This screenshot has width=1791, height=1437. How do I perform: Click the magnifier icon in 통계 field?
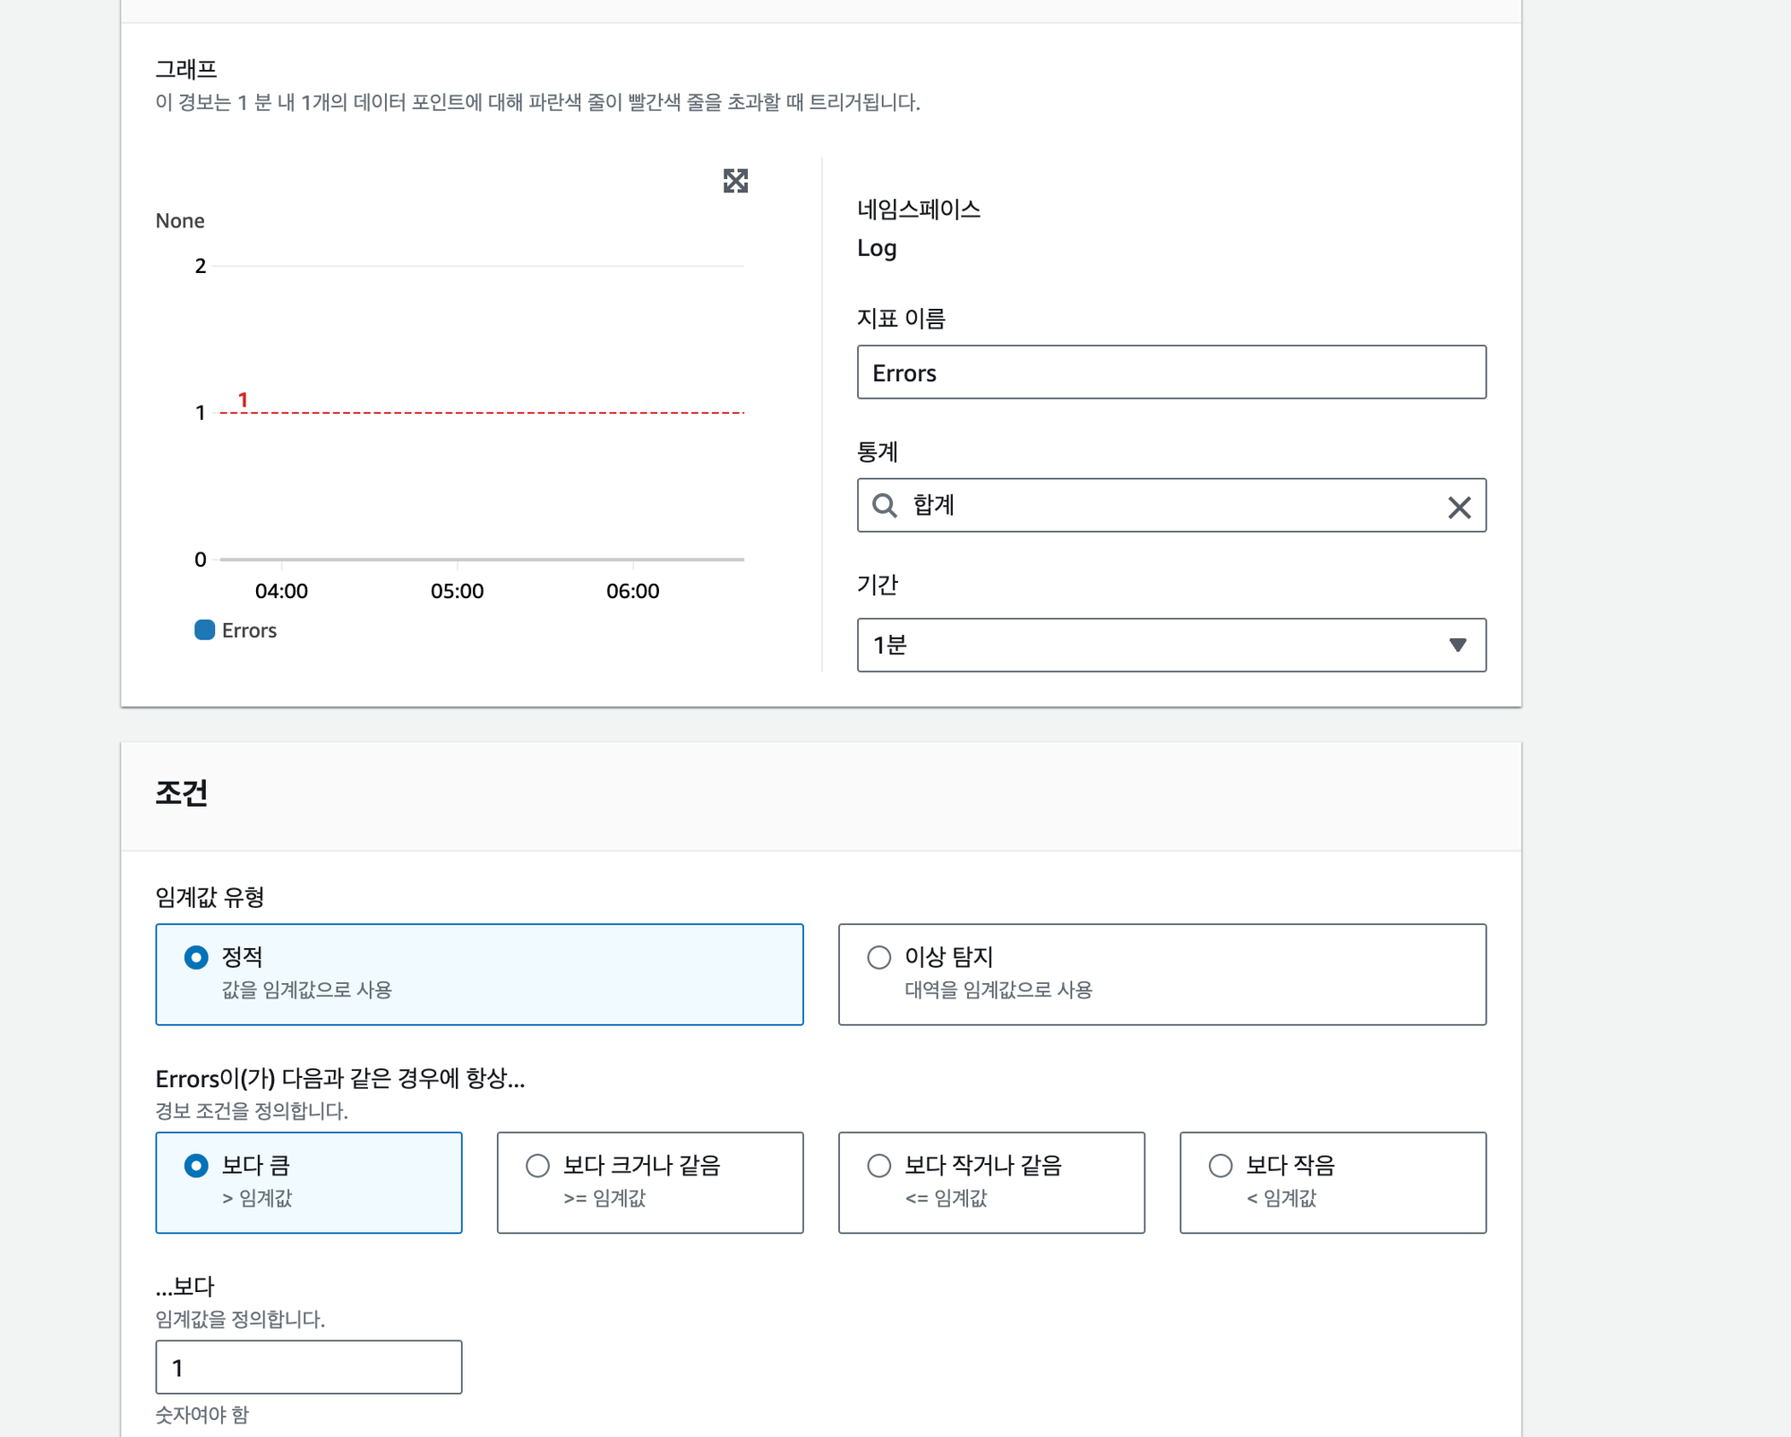(x=885, y=506)
